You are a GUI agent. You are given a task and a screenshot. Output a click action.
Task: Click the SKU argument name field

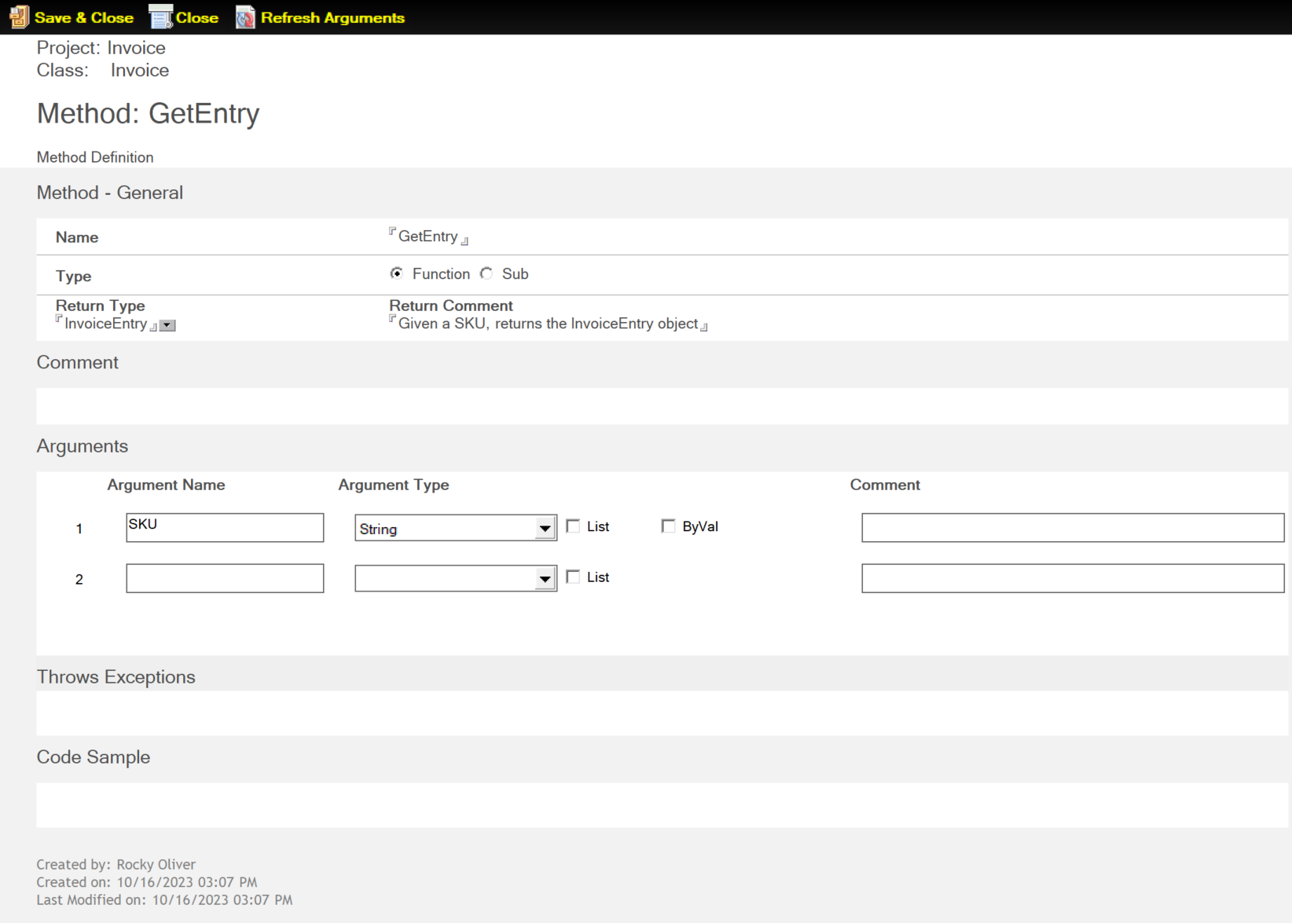tap(225, 528)
